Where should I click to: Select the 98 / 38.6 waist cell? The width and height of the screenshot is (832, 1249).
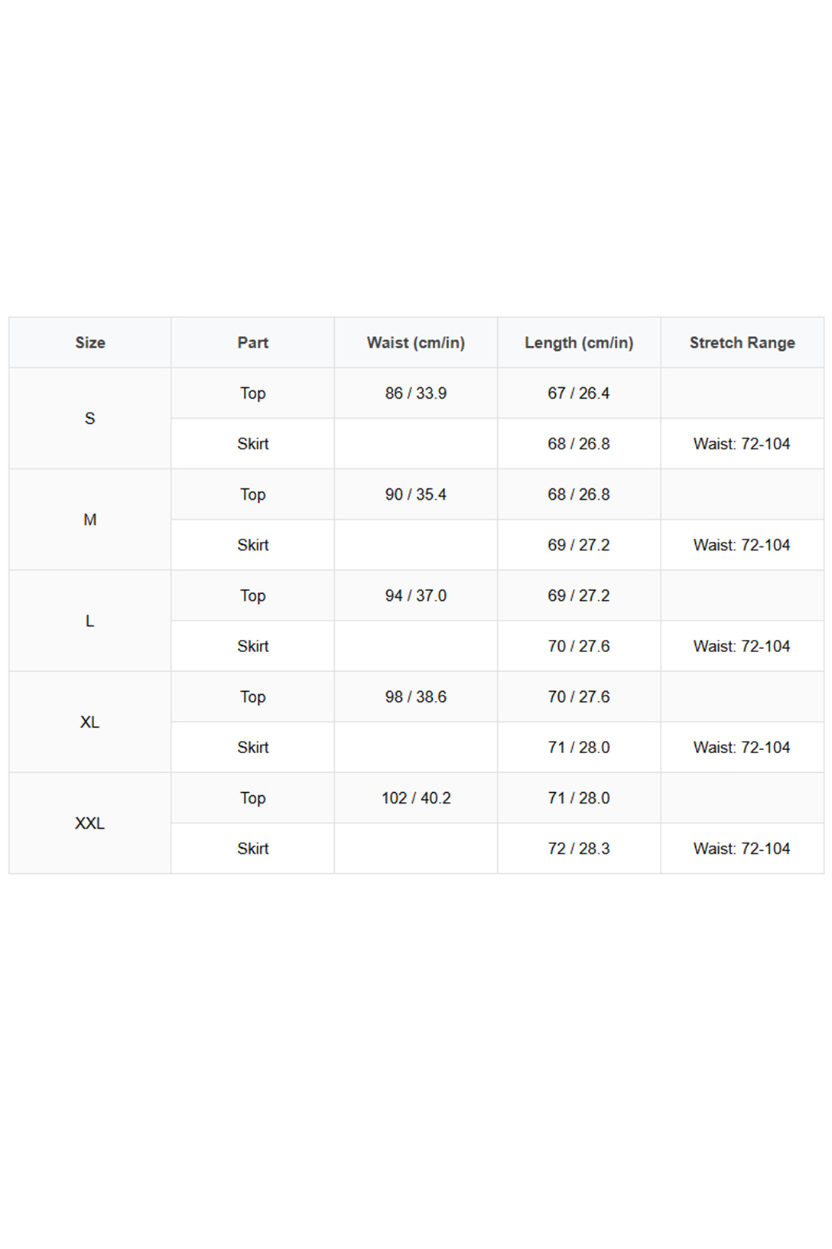(416, 696)
